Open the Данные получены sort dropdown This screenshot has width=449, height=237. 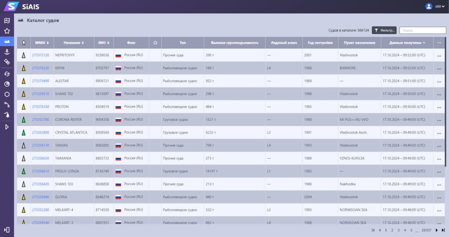click(407, 42)
